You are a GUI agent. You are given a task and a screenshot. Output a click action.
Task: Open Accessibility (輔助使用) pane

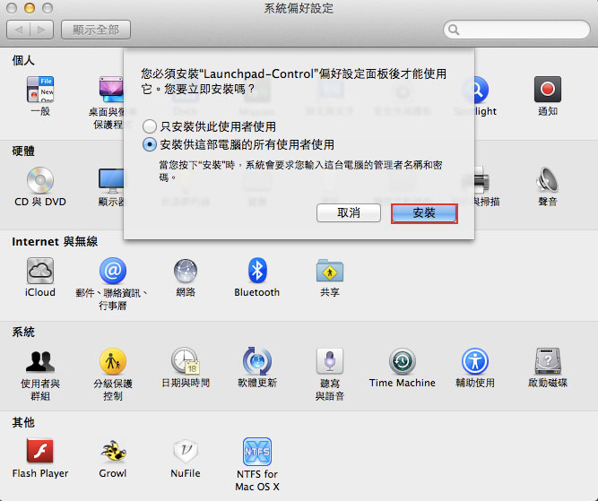(475, 361)
